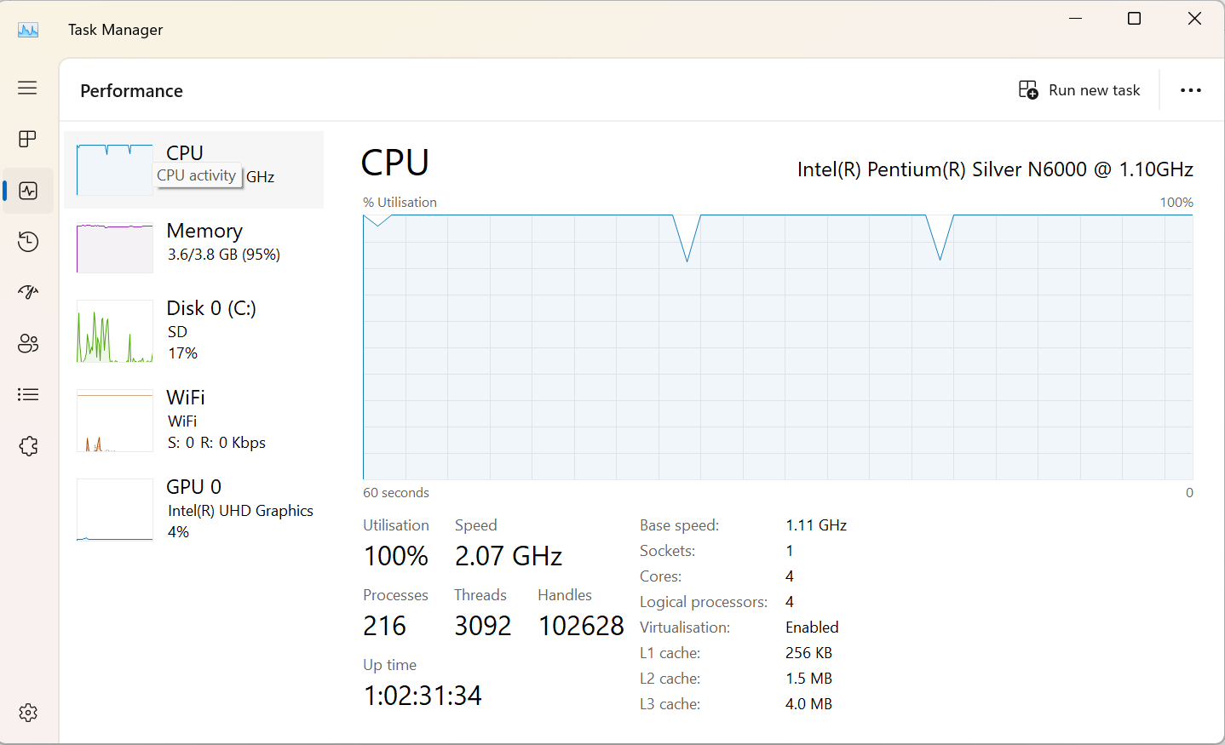This screenshot has height=745, width=1225.
Task: Open the more options ellipsis menu
Action: [x=1190, y=89]
